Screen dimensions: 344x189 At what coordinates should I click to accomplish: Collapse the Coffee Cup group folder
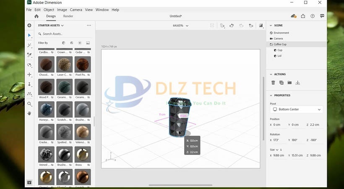[x=271, y=45]
